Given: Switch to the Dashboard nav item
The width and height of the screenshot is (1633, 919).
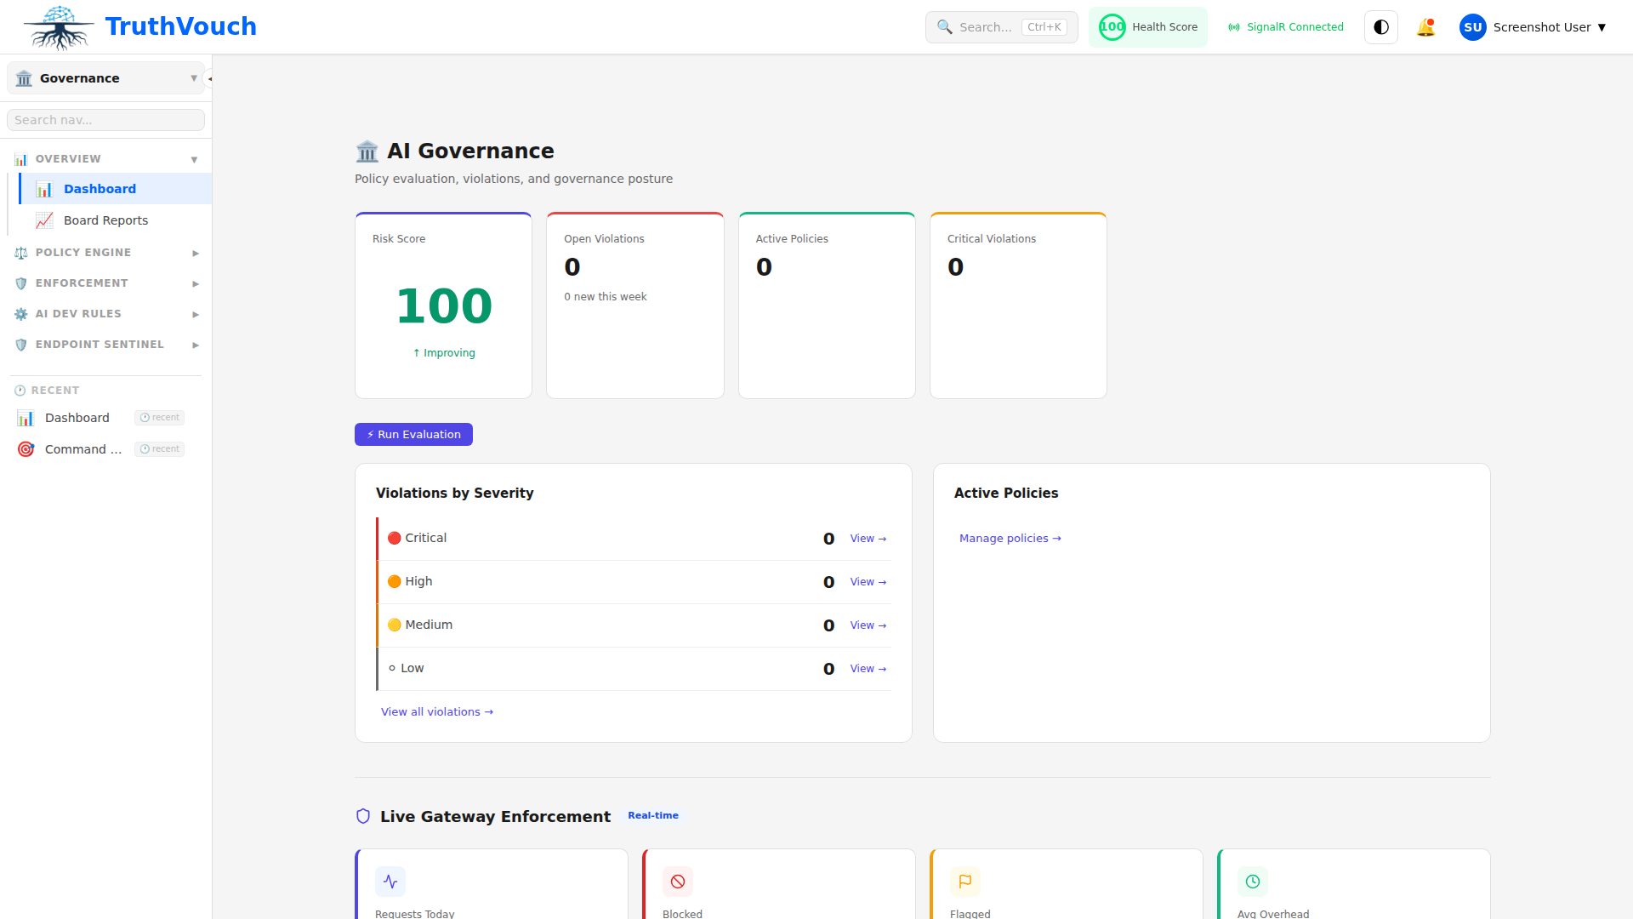Looking at the screenshot, I should [x=100, y=188].
